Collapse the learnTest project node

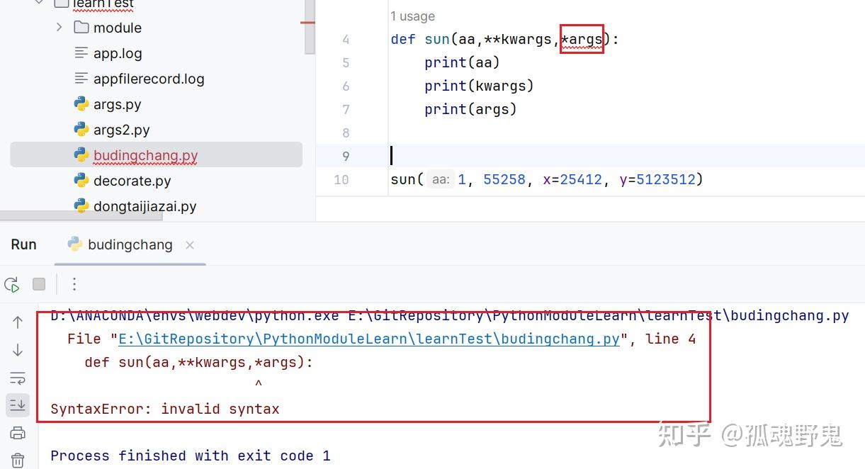point(39,3)
